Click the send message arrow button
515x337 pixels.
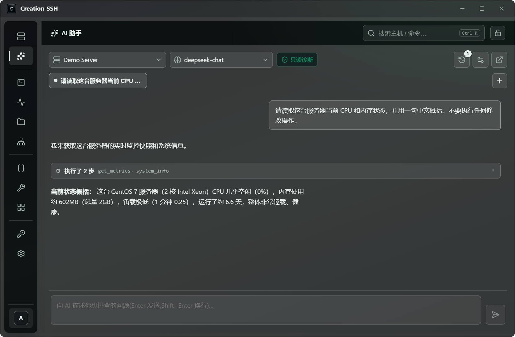click(x=495, y=315)
